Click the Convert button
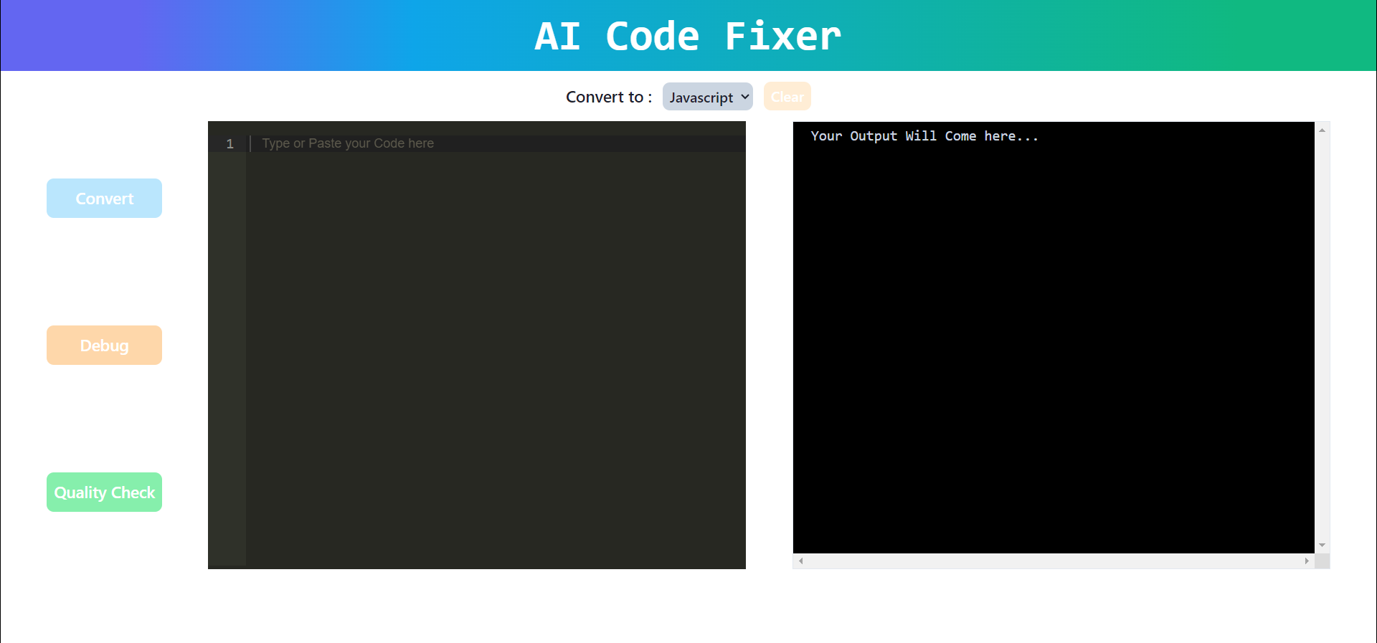This screenshot has width=1377, height=643. click(x=104, y=198)
